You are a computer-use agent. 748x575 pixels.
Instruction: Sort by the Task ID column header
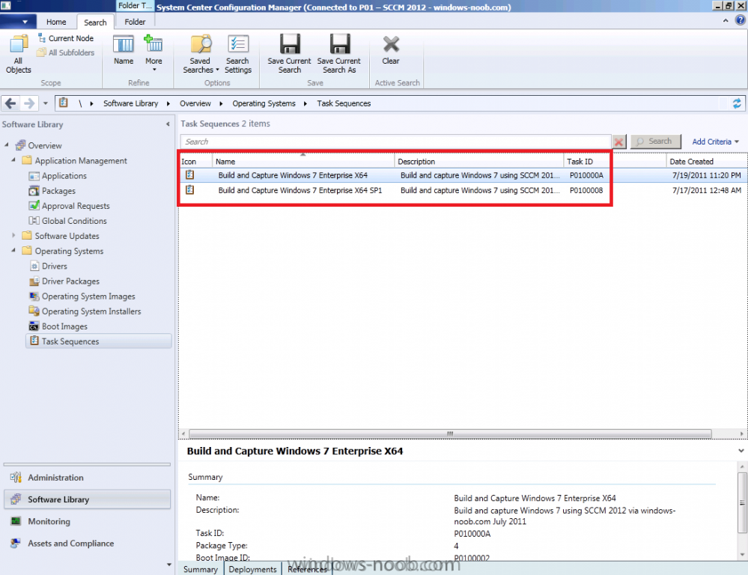(x=615, y=161)
